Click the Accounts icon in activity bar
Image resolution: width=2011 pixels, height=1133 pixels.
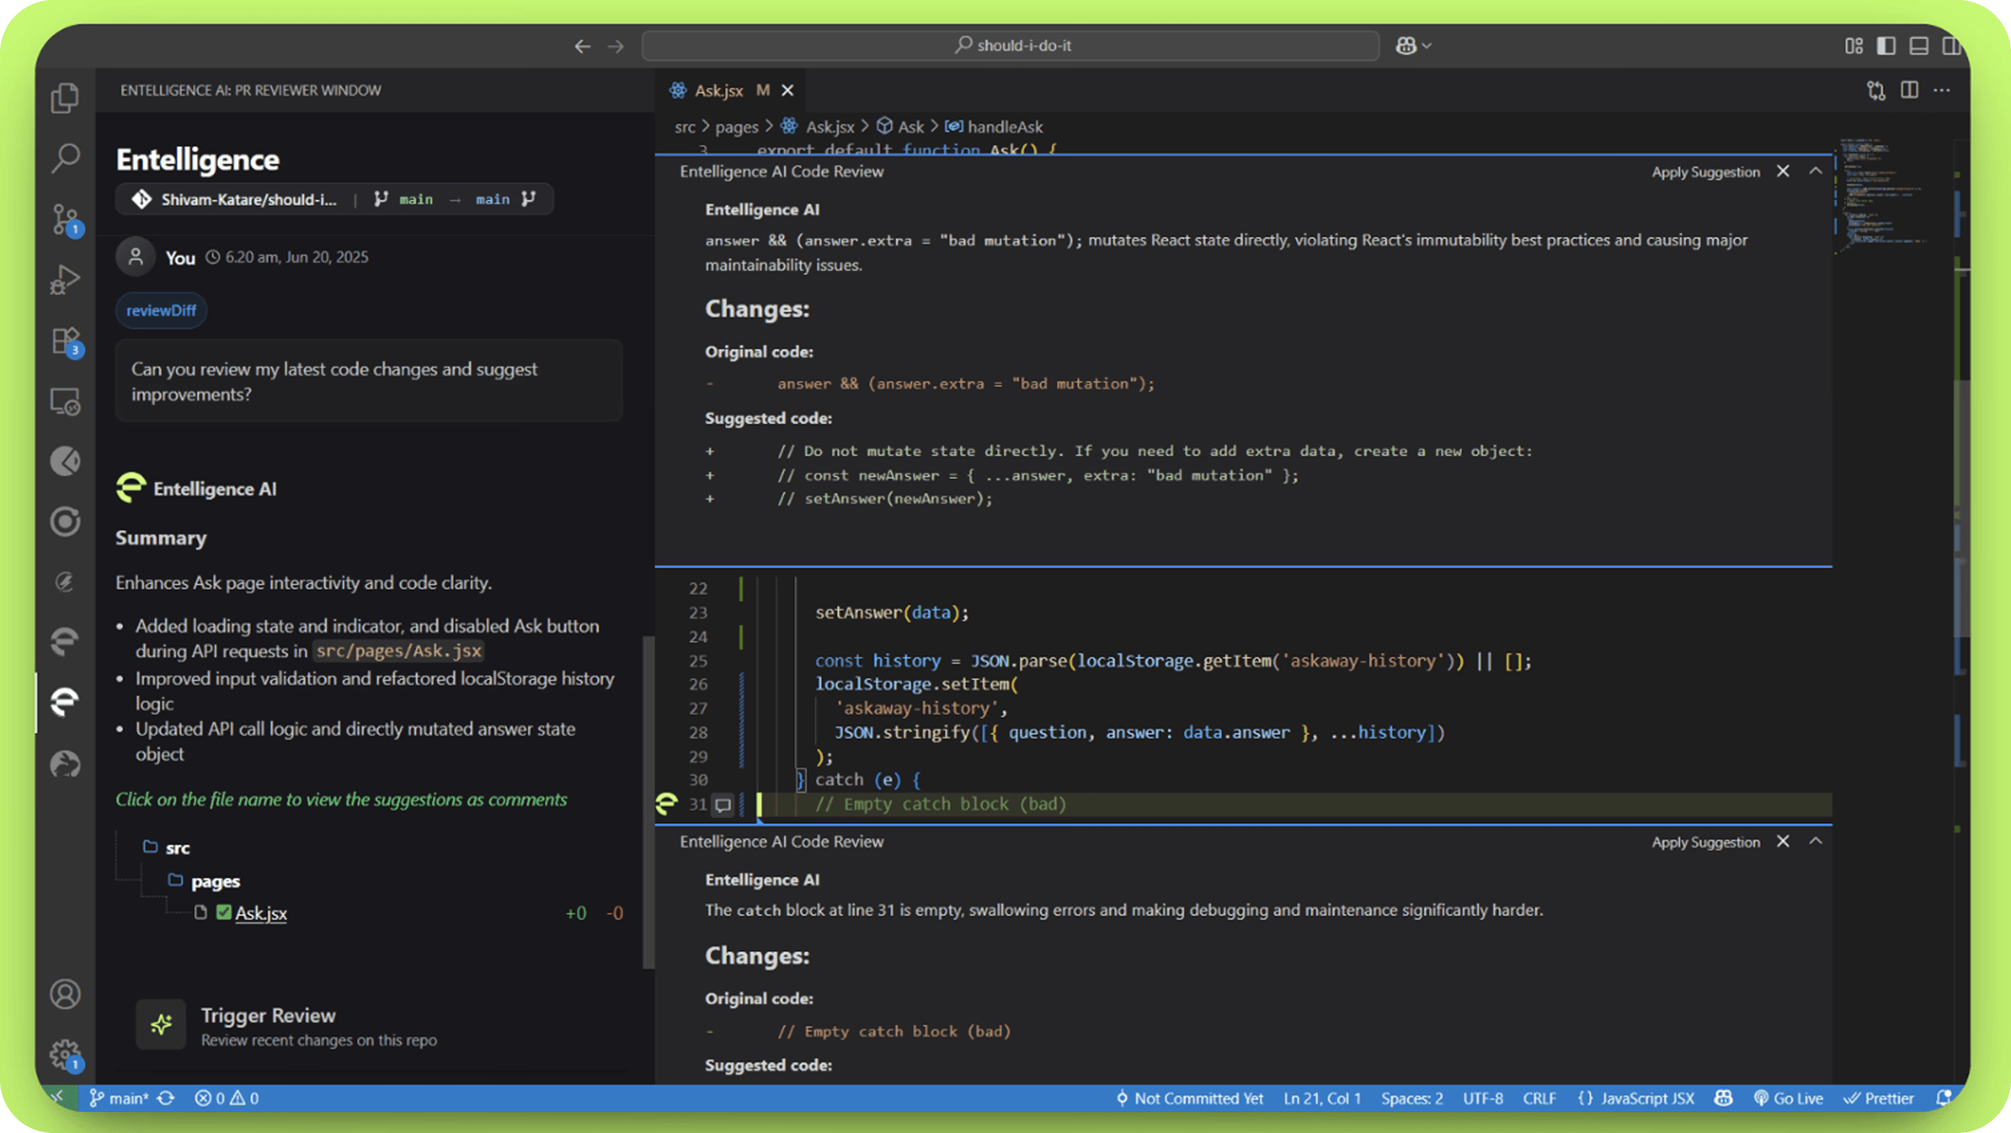click(x=65, y=993)
